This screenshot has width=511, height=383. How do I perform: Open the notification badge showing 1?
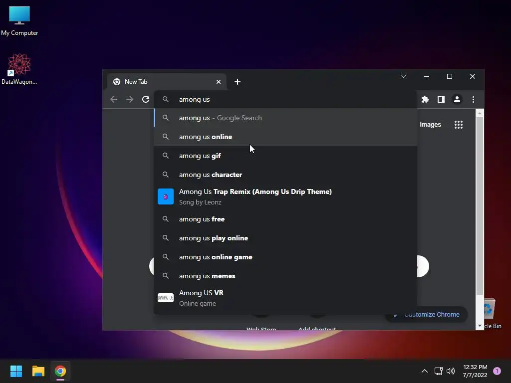click(x=497, y=371)
